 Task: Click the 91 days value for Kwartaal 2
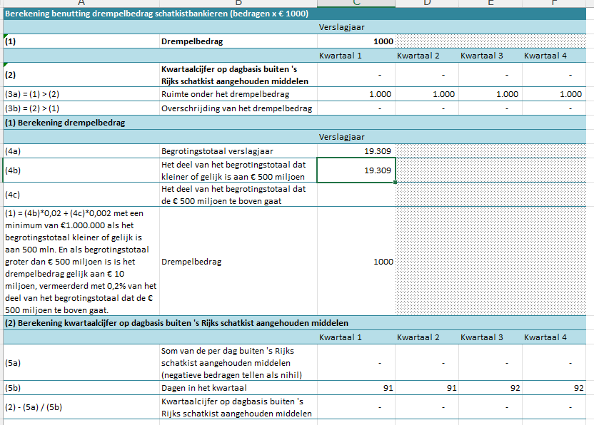(x=427, y=388)
